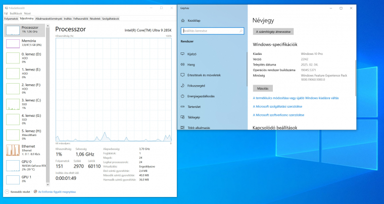Open Kijelző display settings icon
The height and width of the screenshot is (204, 384).
182,54
